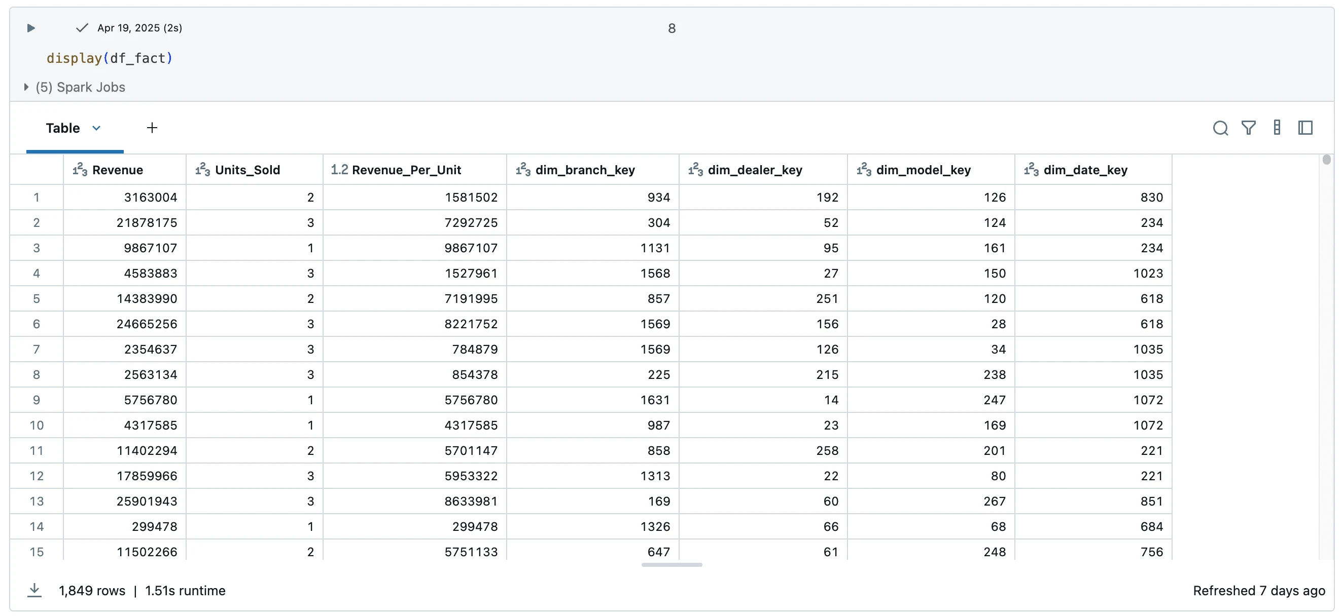The image size is (1342, 616).
Task: Select the Table tab
Action: [62, 128]
